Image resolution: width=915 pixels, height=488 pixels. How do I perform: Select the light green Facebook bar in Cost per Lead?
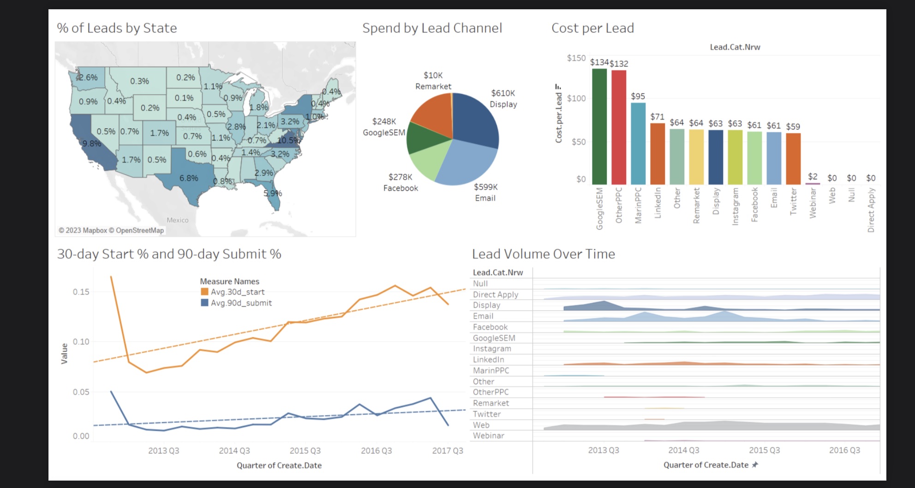pos(754,158)
